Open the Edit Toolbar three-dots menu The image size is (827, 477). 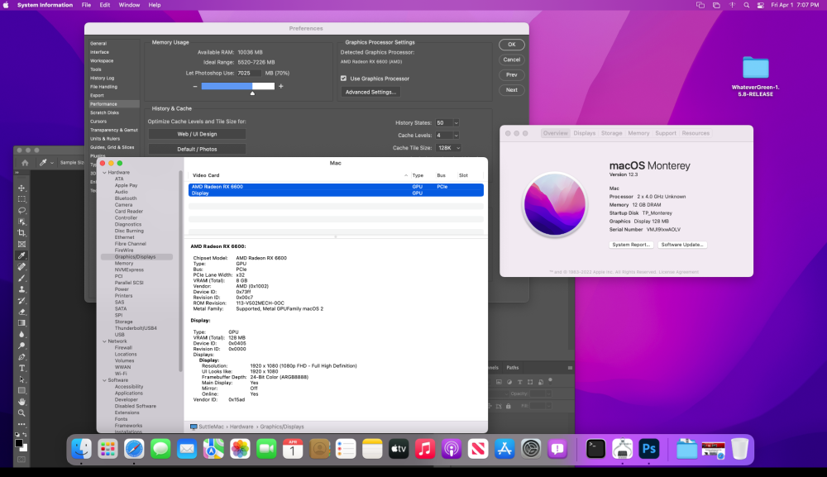point(22,424)
